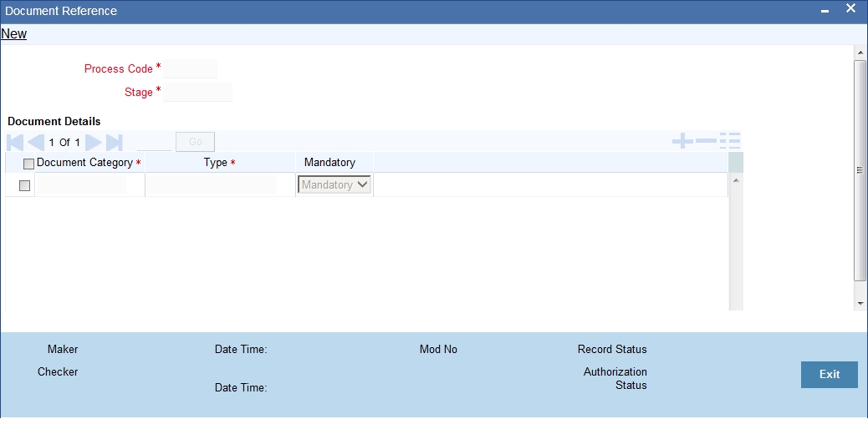The height and width of the screenshot is (424, 868).
Task: Tick the select-all checkbox in table header
Action: 28,164
